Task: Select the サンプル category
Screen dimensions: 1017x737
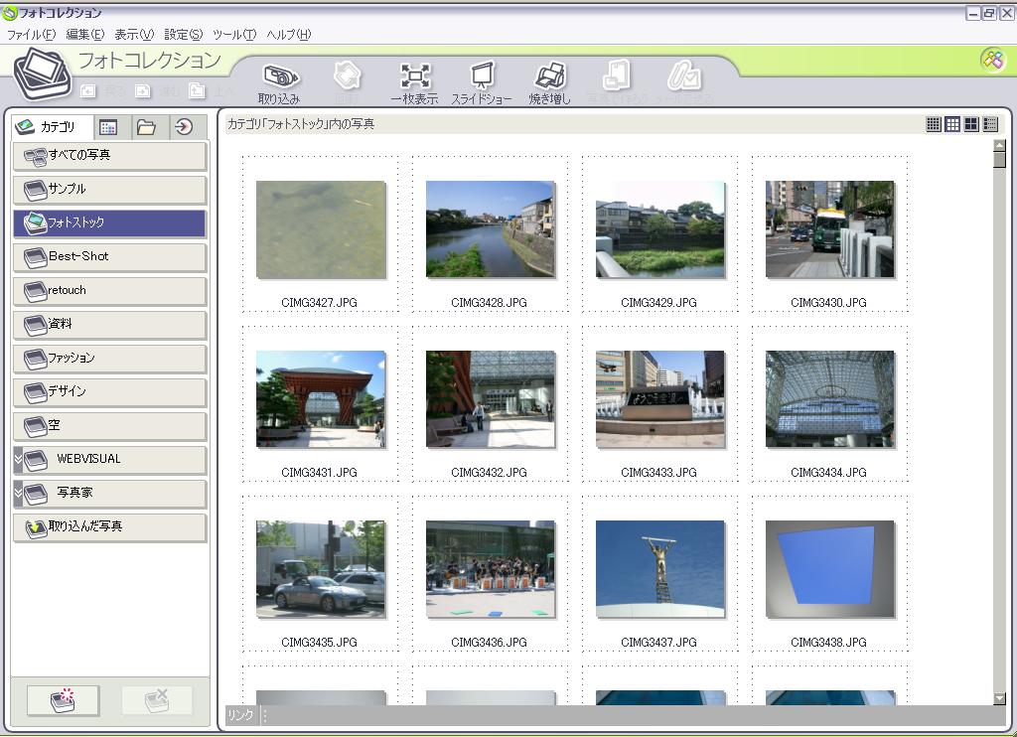Action: pyautogui.click(x=109, y=190)
